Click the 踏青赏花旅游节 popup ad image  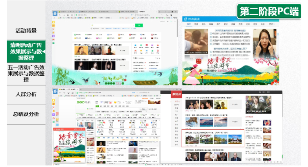point(69,147)
